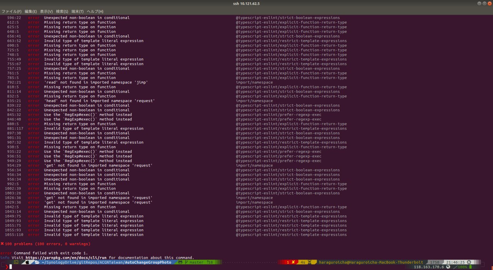Click the Apple logo icon in prompt
The image size is (493, 270).
pos(28,262)
